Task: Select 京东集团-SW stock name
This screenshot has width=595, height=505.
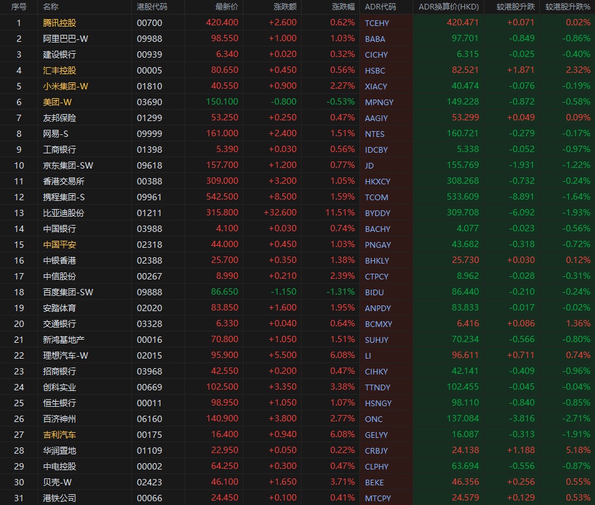Action: pyautogui.click(x=68, y=165)
